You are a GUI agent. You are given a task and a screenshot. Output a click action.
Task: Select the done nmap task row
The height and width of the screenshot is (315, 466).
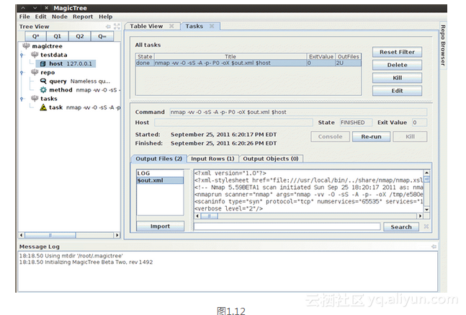pyautogui.click(x=248, y=63)
